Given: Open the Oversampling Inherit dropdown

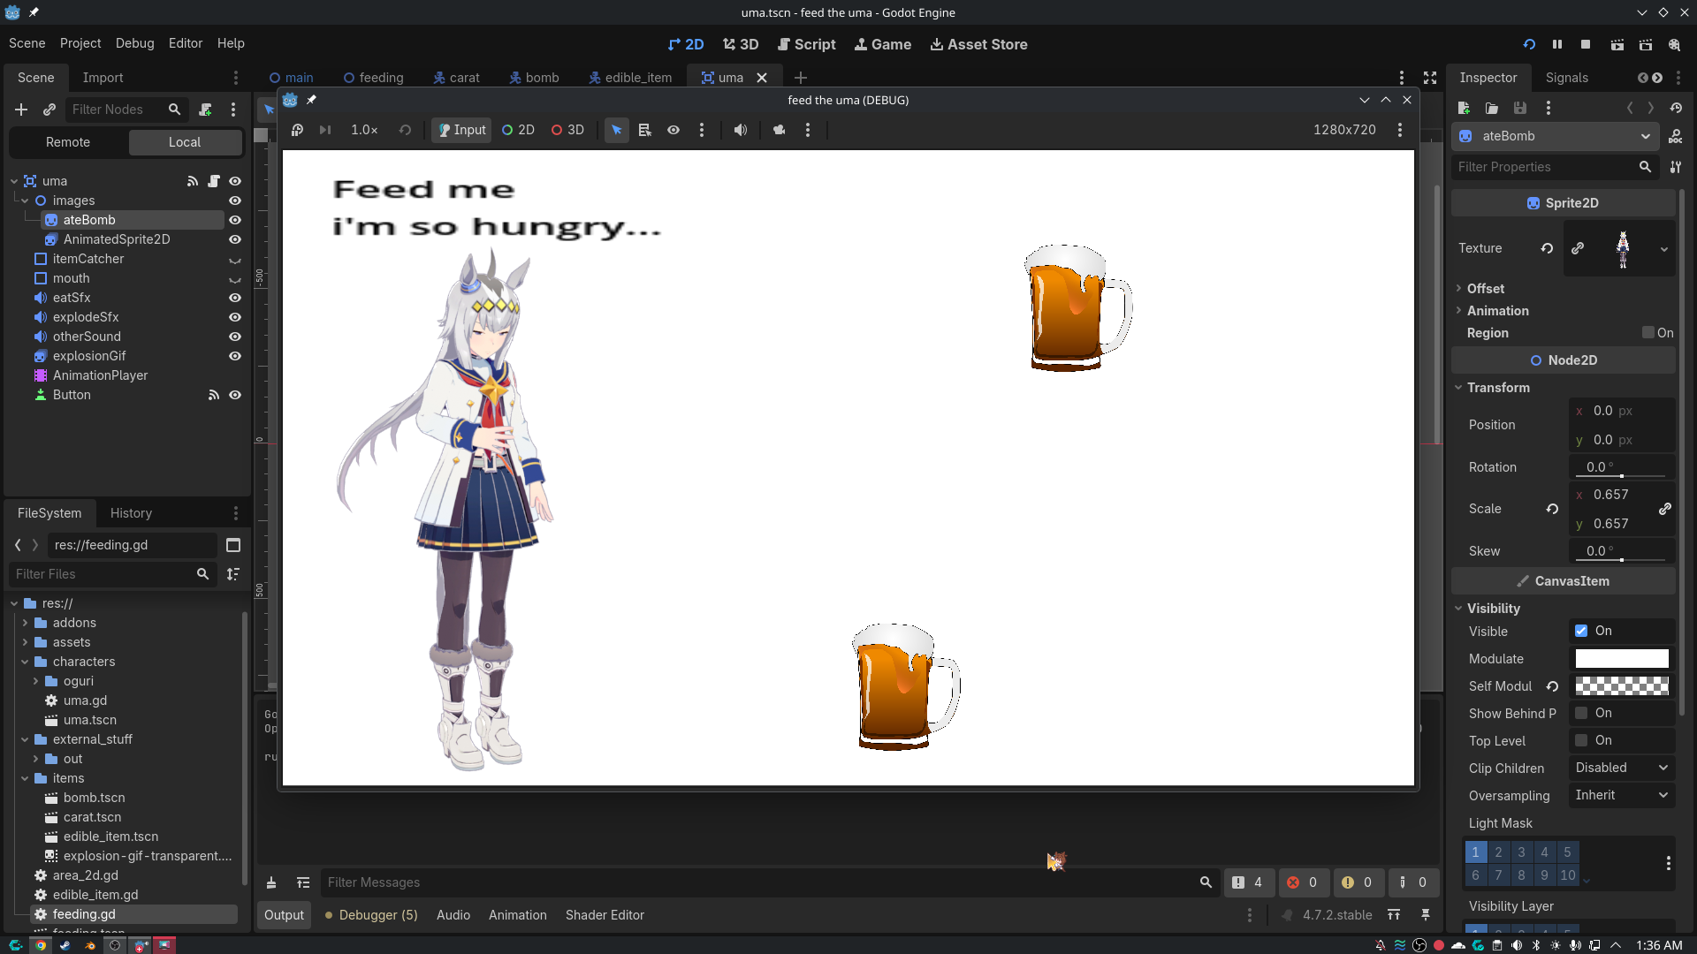Looking at the screenshot, I should (1622, 795).
